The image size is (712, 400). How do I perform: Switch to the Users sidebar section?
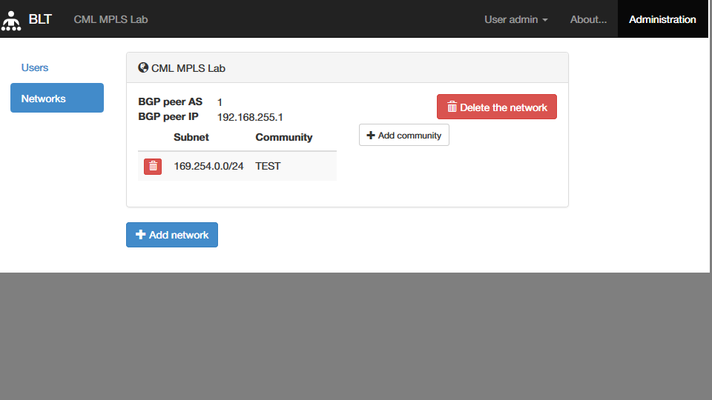(35, 67)
